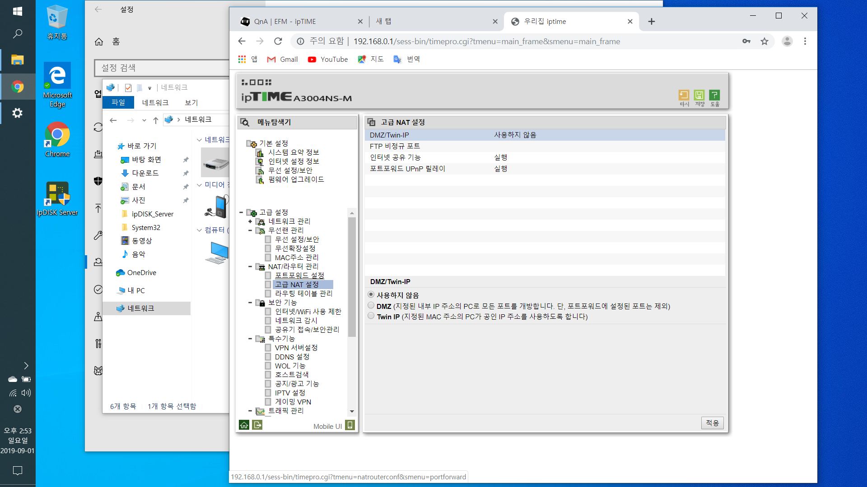Go back in the Chrome browser
The width and height of the screenshot is (867, 487).
pyautogui.click(x=242, y=41)
